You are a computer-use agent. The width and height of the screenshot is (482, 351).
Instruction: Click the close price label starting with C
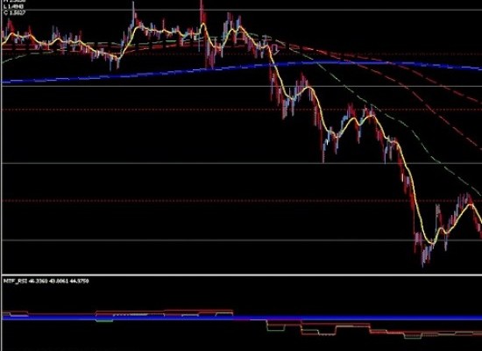pyautogui.click(x=14, y=13)
